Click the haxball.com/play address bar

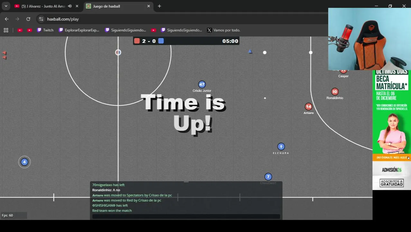[63, 19]
